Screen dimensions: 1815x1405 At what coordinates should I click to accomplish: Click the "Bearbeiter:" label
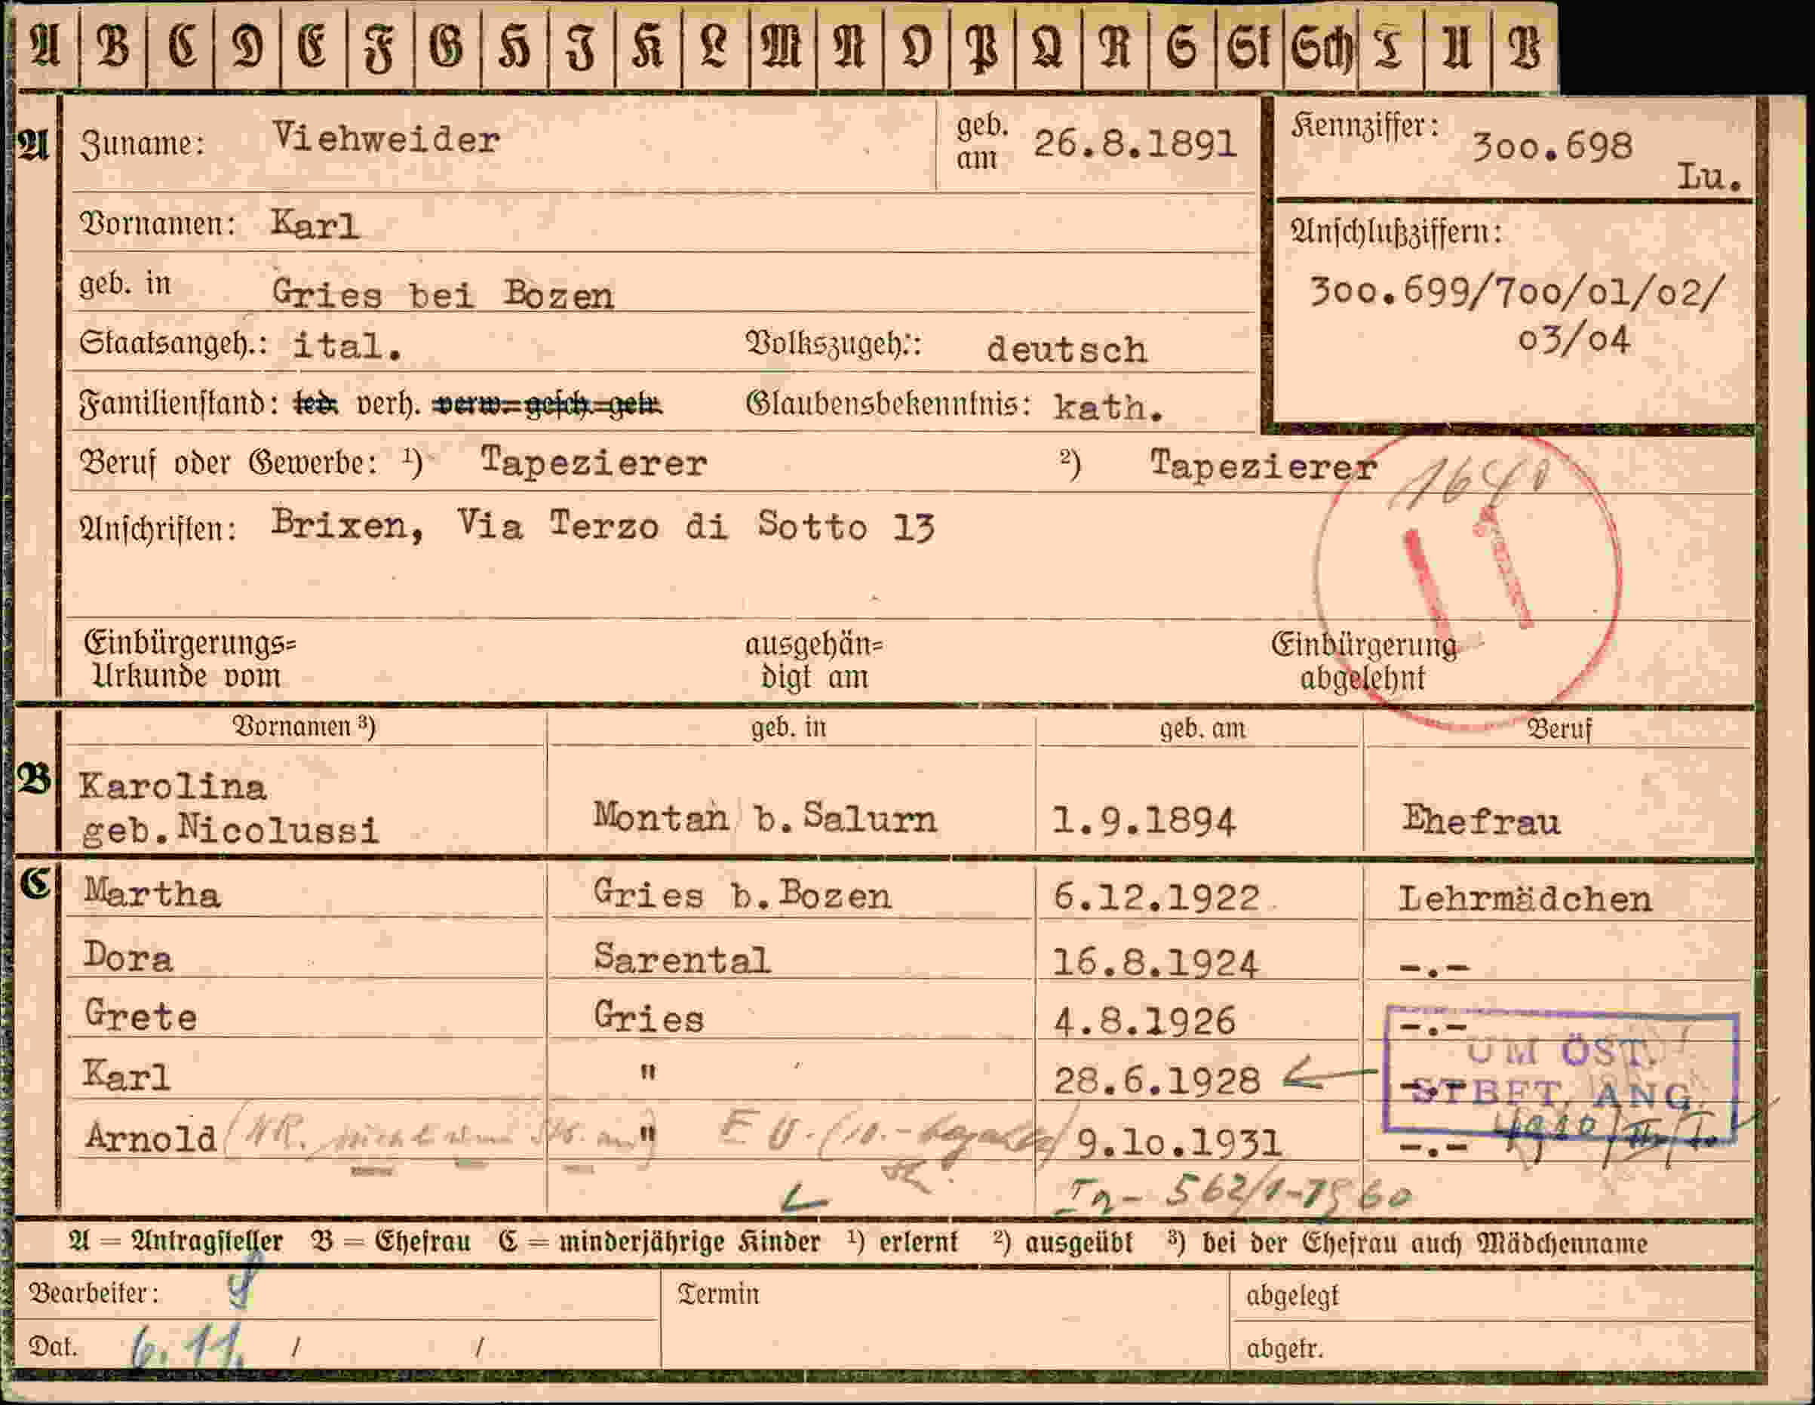point(93,1293)
